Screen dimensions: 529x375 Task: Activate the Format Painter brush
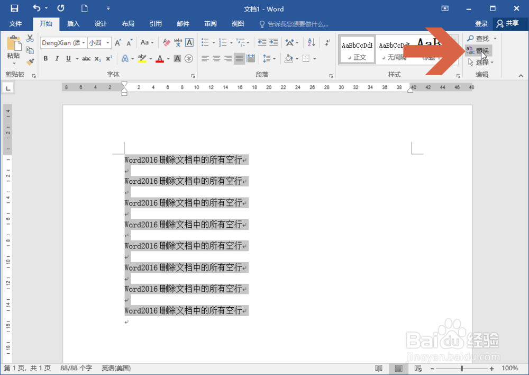pyautogui.click(x=30, y=62)
